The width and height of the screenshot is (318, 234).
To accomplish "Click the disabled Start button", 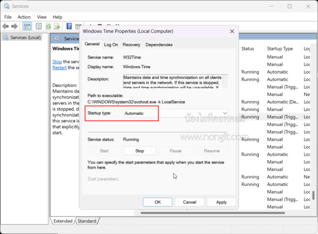I will [104, 151].
